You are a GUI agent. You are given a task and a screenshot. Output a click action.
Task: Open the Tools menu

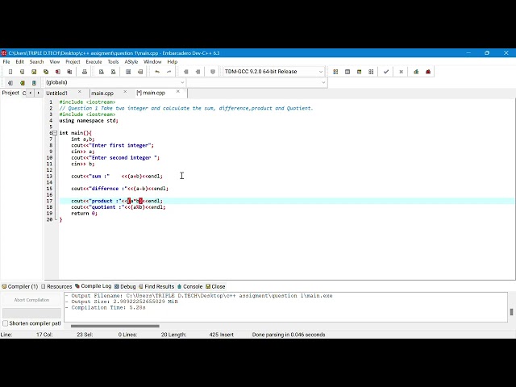[113, 62]
